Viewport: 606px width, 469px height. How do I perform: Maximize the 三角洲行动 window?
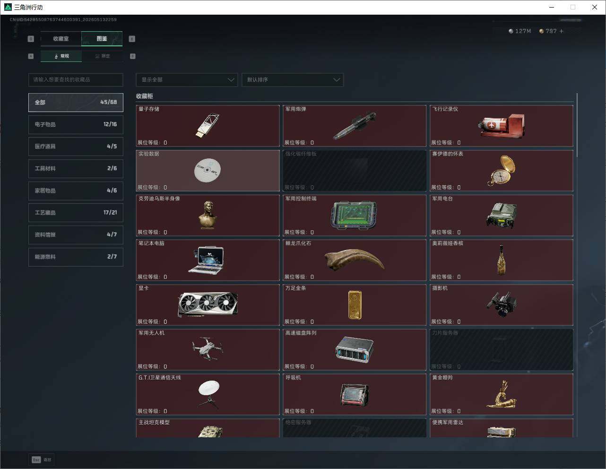pos(573,7)
